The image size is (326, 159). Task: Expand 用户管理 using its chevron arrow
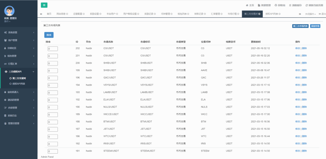33,40
